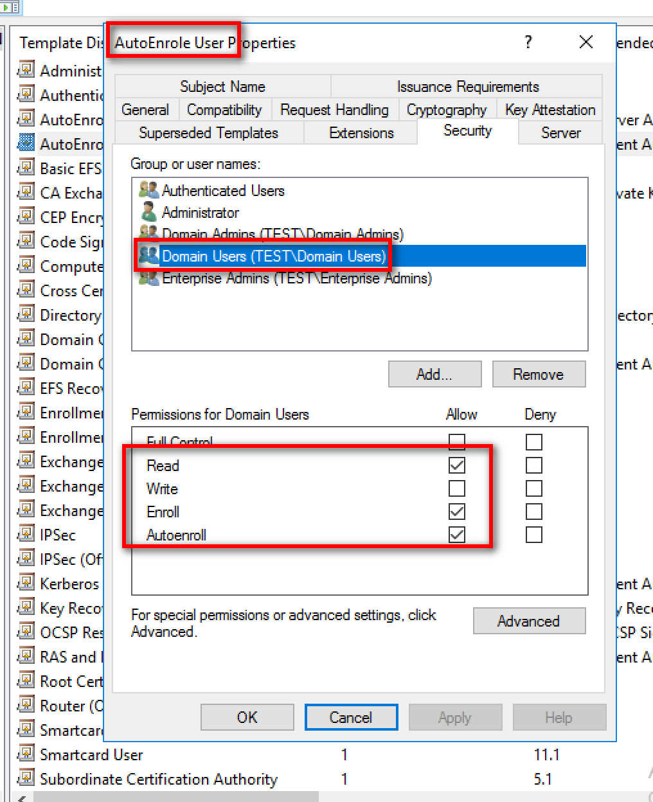The image size is (653, 802).
Task: Select Domain Admins in the group list
Action: click(x=282, y=235)
